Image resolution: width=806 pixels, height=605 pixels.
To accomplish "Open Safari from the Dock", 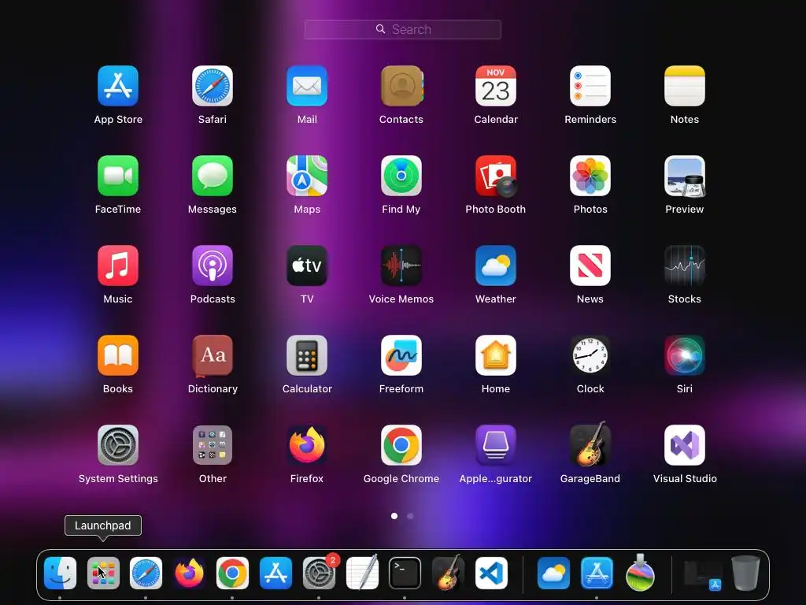I will (x=146, y=573).
